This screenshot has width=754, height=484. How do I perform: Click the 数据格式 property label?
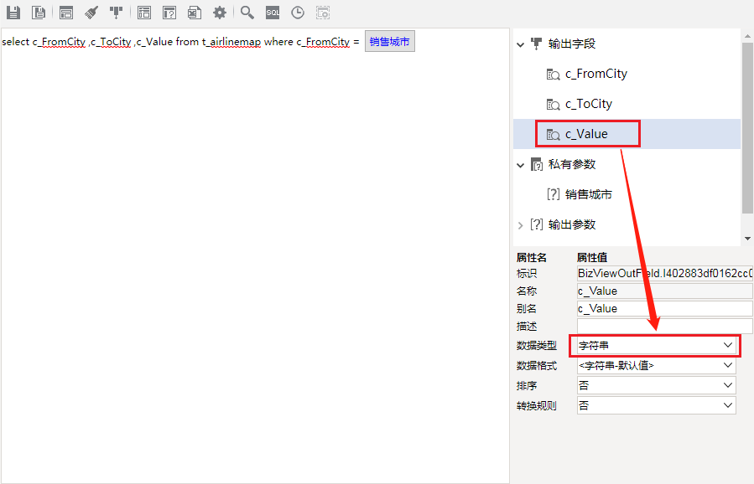(537, 365)
